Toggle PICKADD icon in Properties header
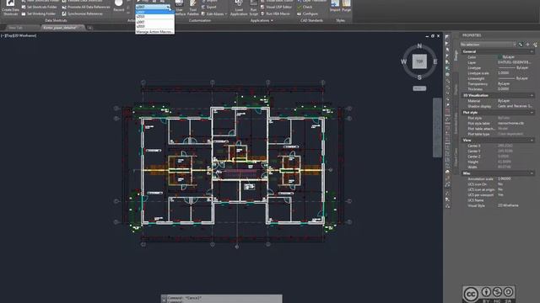This screenshot has height=303, width=540. (x=521, y=45)
